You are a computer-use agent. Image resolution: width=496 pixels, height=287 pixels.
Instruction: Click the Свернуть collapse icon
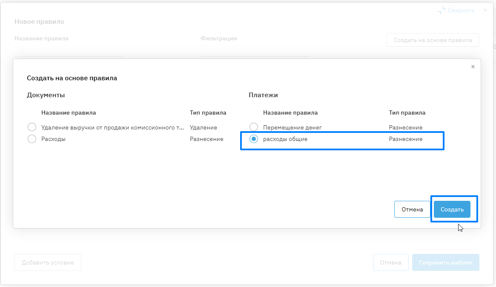coord(442,10)
